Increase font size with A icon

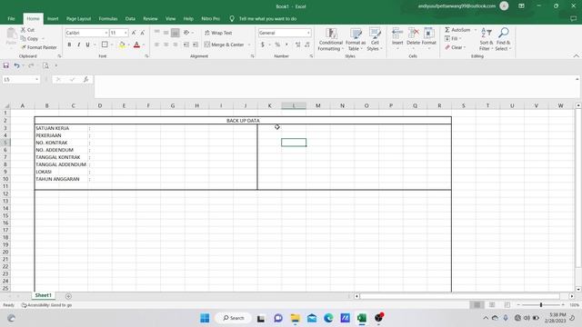[134, 33]
